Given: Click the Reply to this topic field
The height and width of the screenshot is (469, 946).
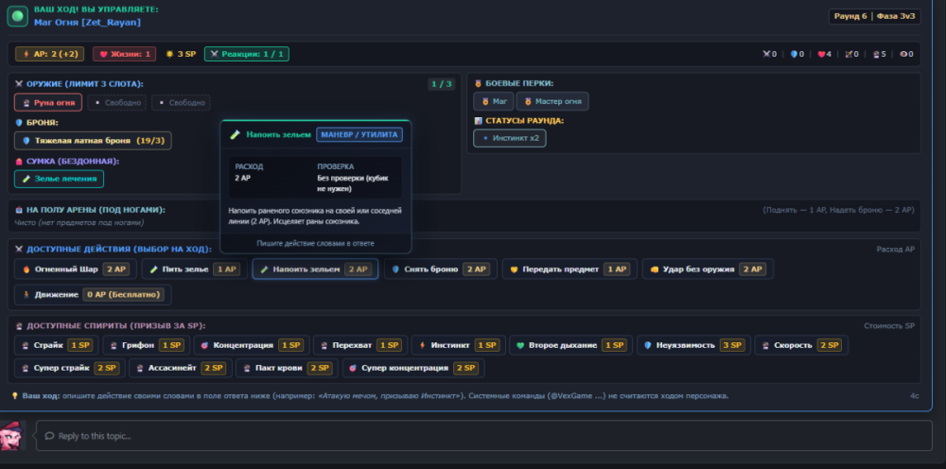Looking at the screenshot, I should [483, 435].
